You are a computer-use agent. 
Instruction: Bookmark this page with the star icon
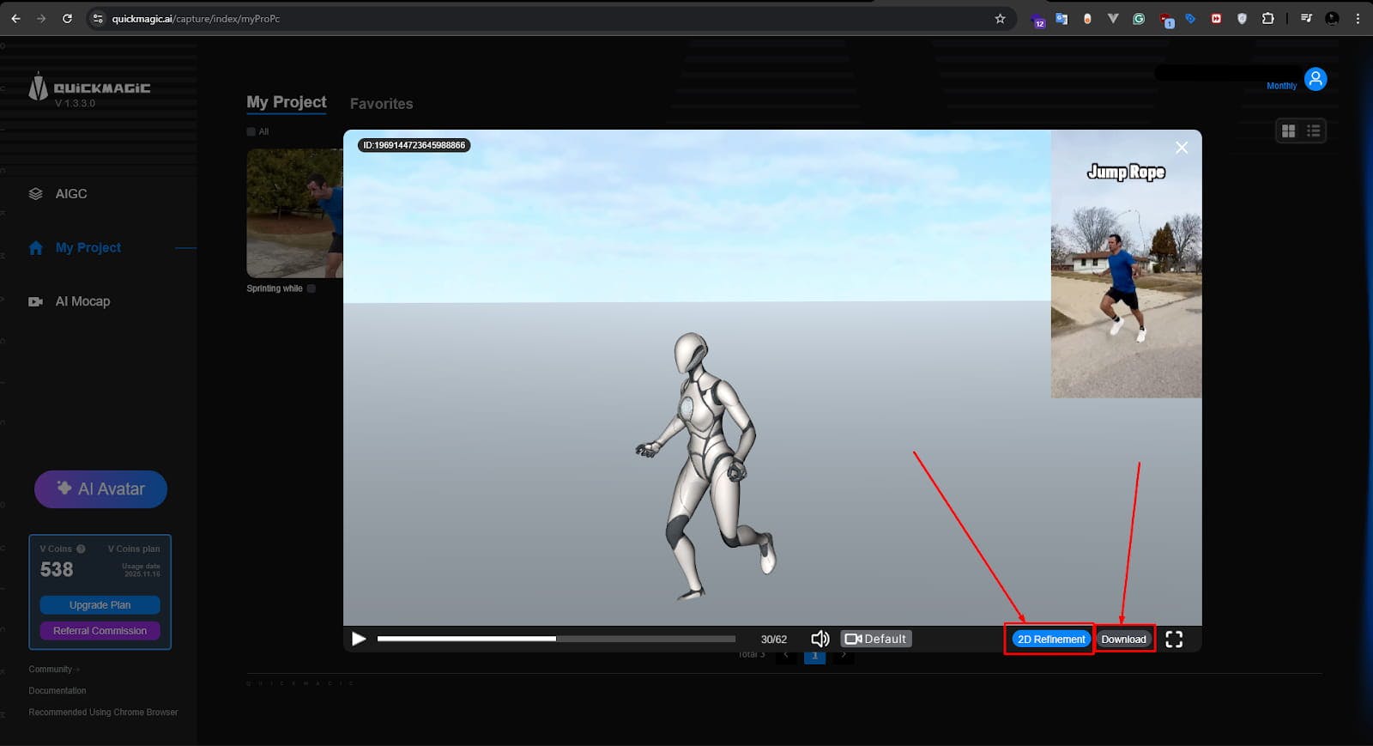coord(1000,18)
